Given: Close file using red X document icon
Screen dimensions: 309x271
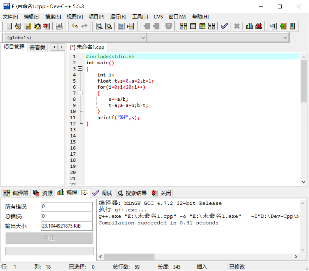Looking at the screenshot, I should pos(46,26).
